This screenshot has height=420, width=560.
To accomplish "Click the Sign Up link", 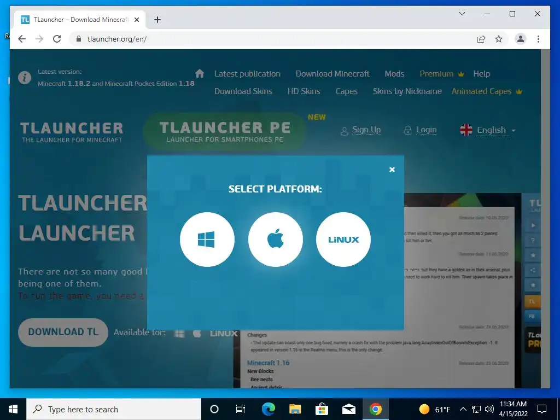I will pyautogui.click(x=366, y=130).
